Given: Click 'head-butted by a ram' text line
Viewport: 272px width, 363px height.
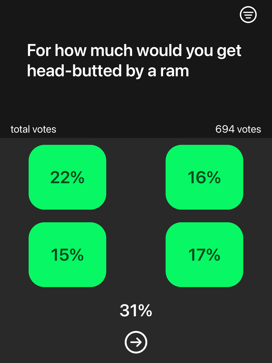Looking at the screenshot, I should pyautogui.click(x=108, y=71).
